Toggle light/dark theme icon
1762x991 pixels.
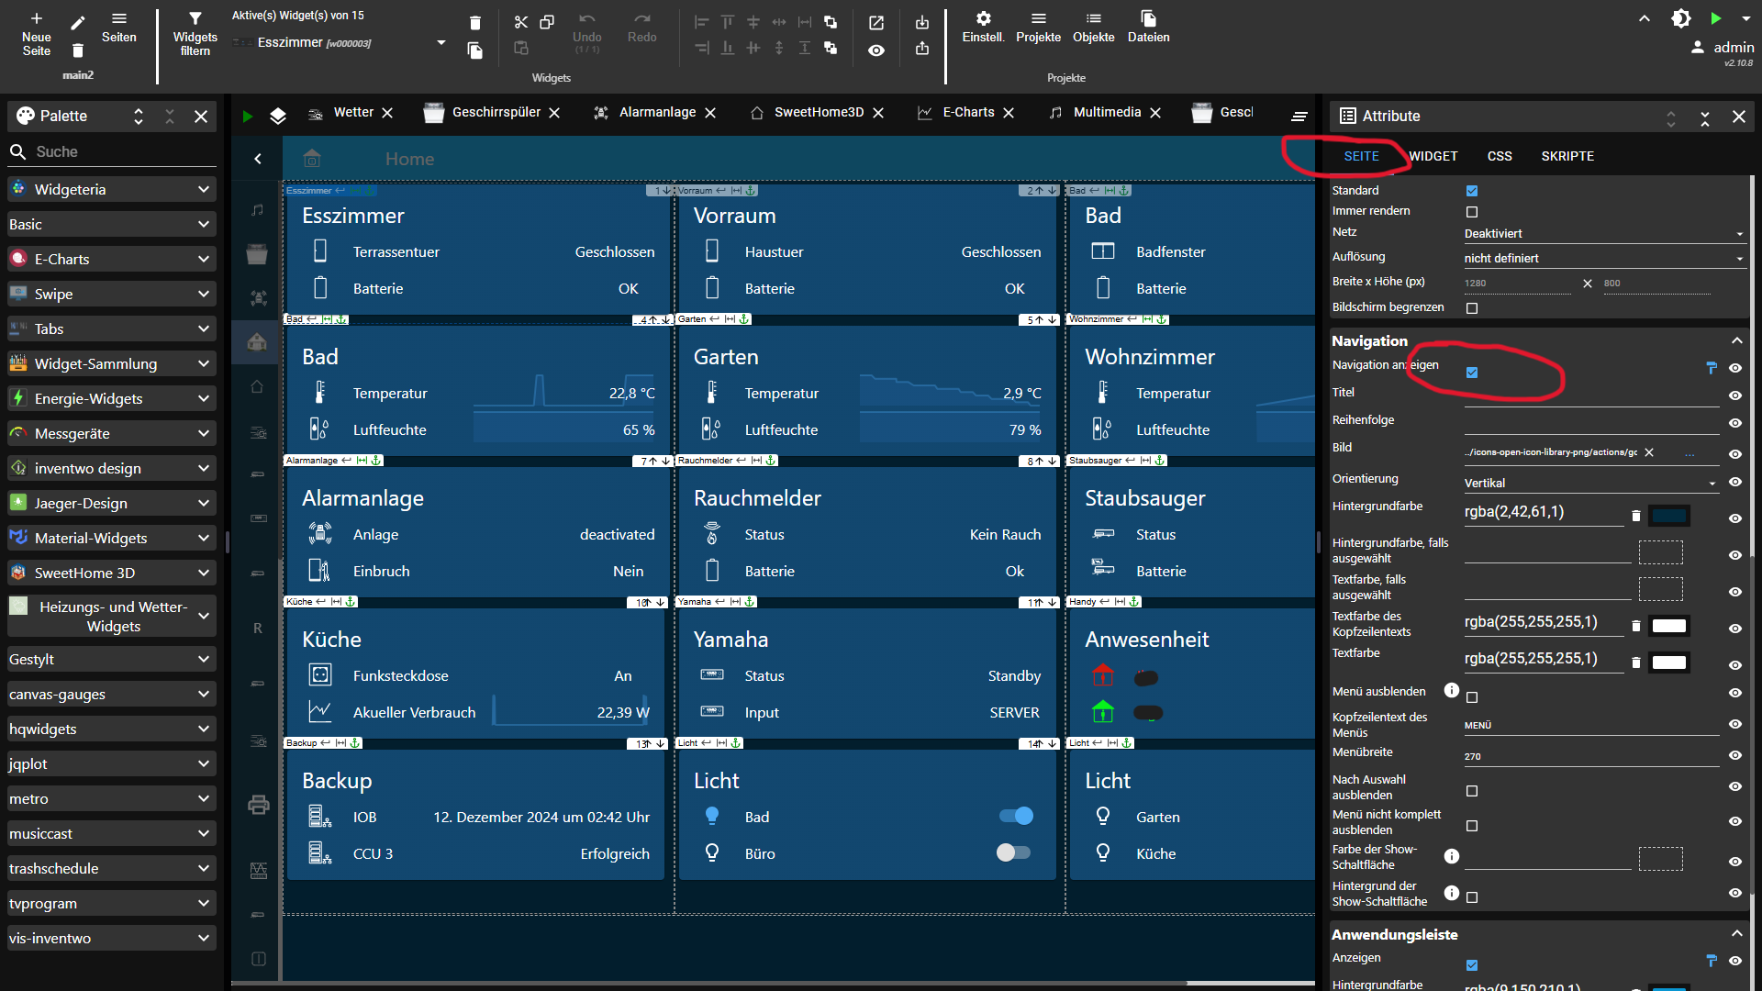click(1681, 18)
